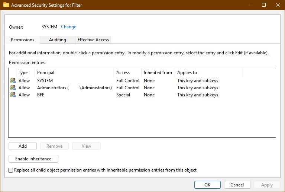Click 'This key and subkeys' in SYSTEM row
Viewport: 285px width, 192px height.
click(198, 80)
